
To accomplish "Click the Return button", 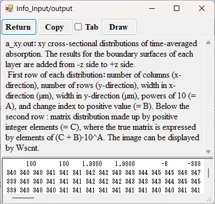I will (19, 27).
